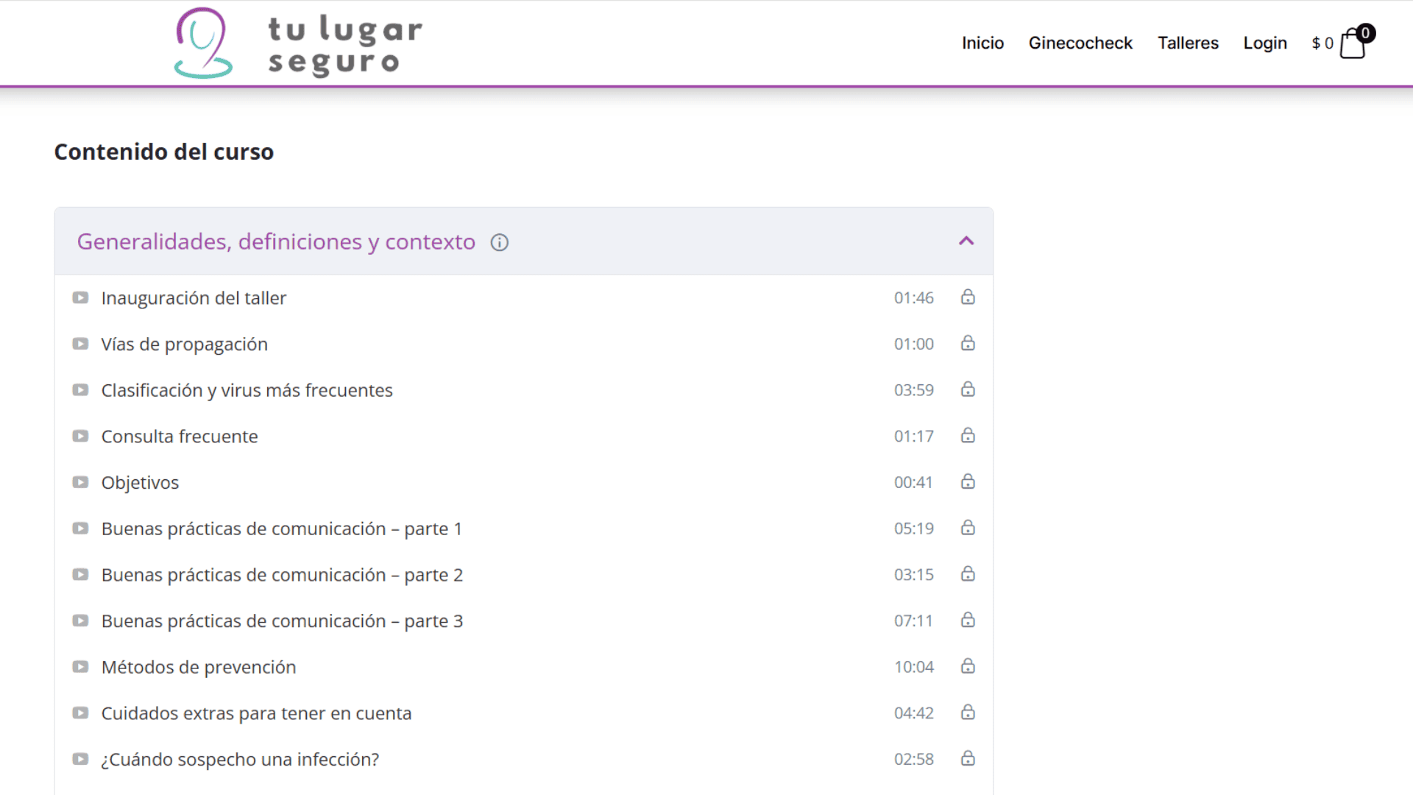This screenshot has height=795, width=1413.
Task: Open Buenas prácticas de comunicación – parte 2
Action: (x=282, y=575)
